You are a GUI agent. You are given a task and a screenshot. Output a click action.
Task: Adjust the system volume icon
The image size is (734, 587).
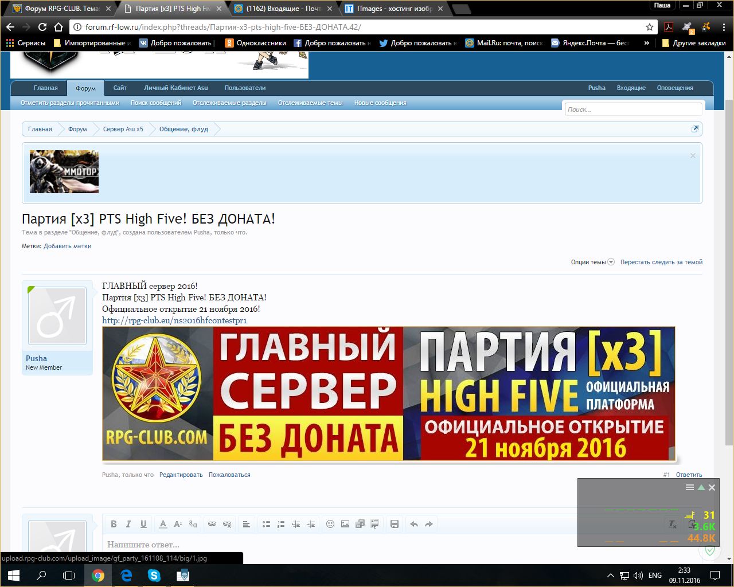[x=638, y=576]
